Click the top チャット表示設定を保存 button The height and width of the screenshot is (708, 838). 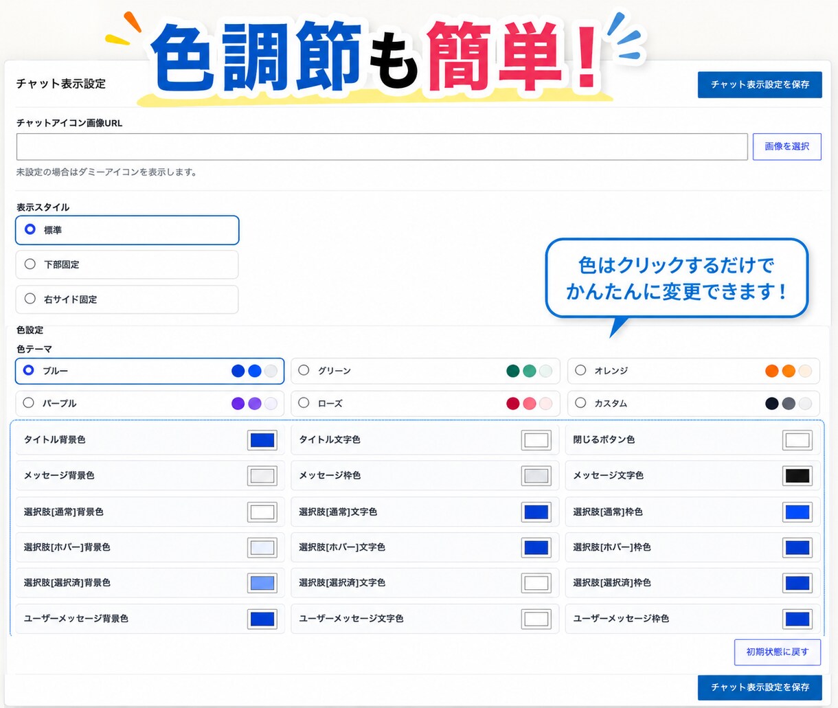point(760,84)
